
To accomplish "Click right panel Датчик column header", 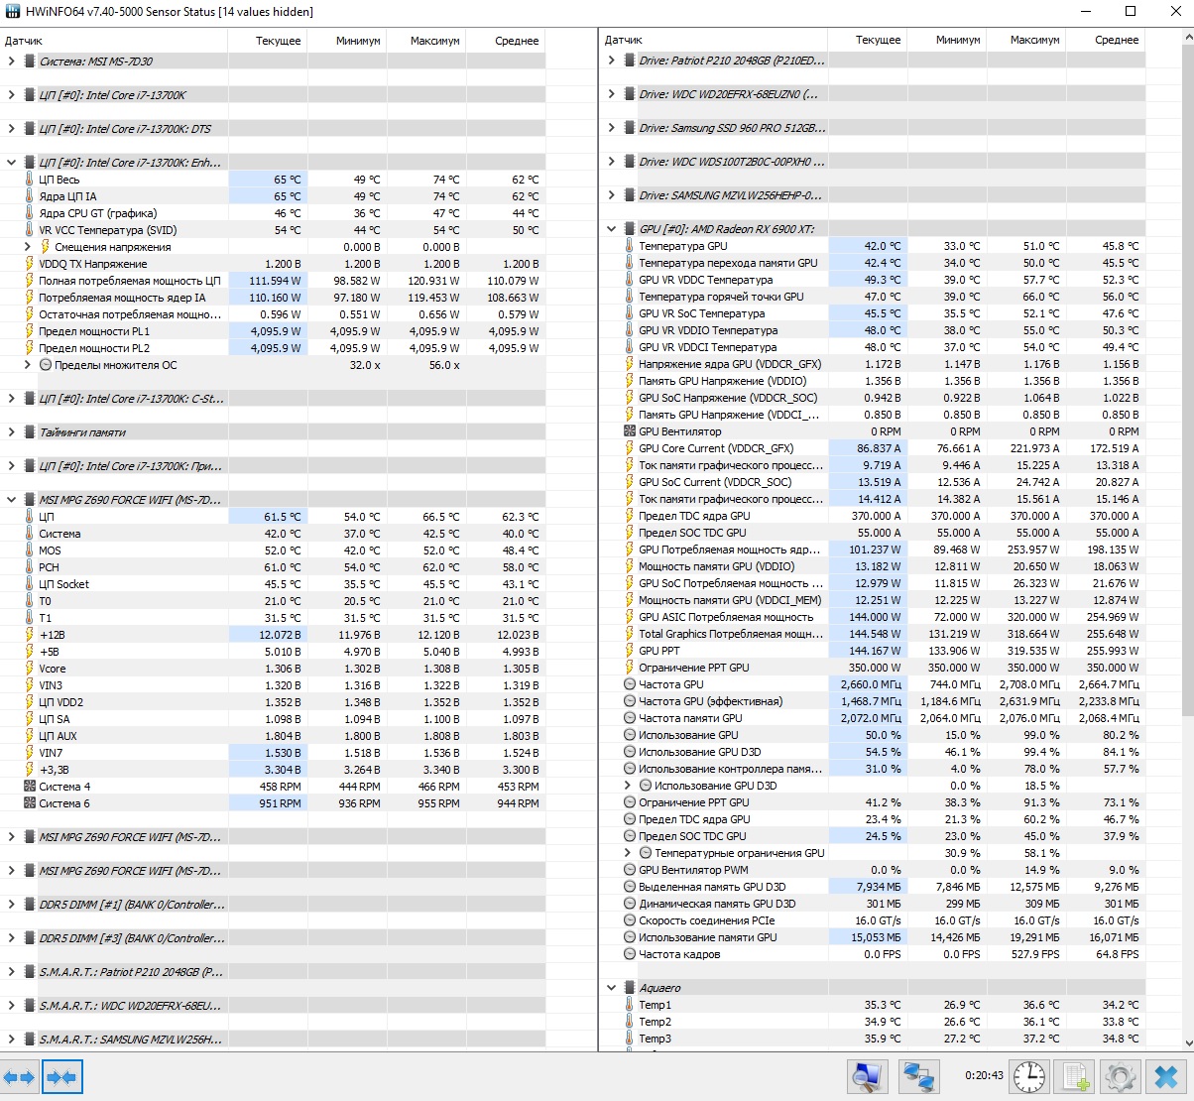I will point(714,40).
